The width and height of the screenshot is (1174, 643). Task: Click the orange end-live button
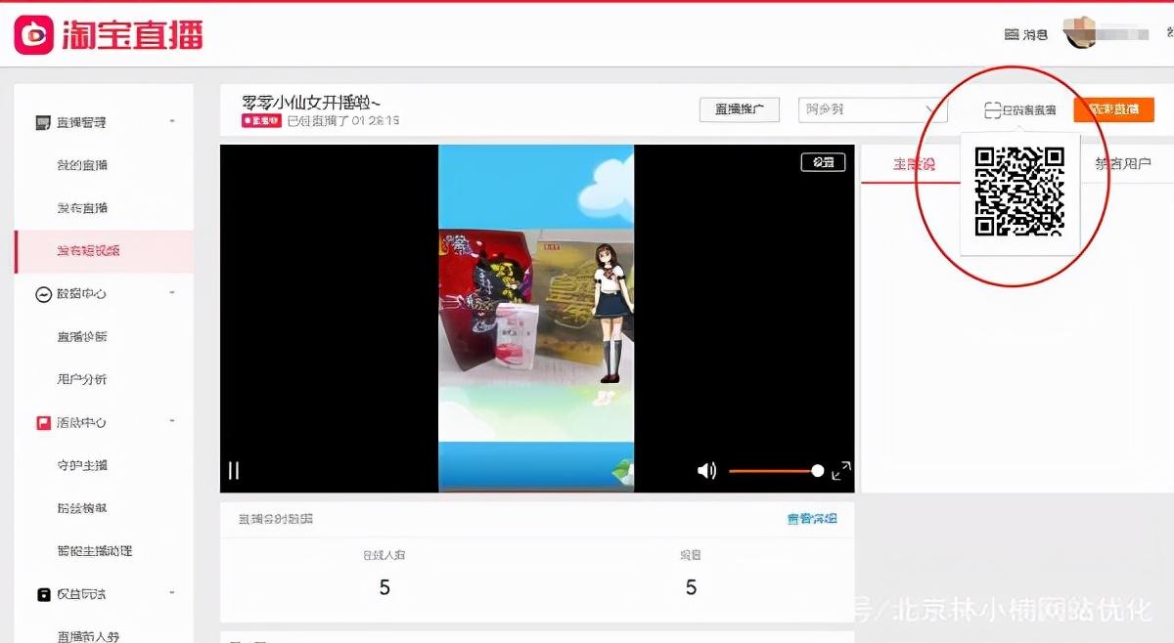1113,109
